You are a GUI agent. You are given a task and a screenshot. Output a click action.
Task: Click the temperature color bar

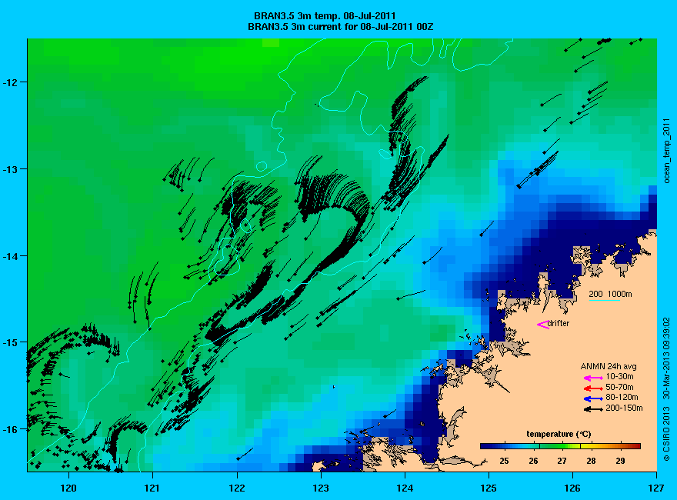click(x=560, y=446)
